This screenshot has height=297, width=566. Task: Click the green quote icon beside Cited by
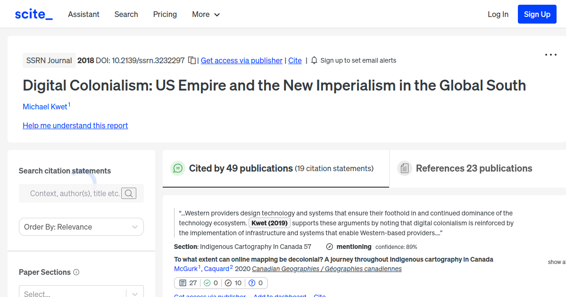(178, 168)
